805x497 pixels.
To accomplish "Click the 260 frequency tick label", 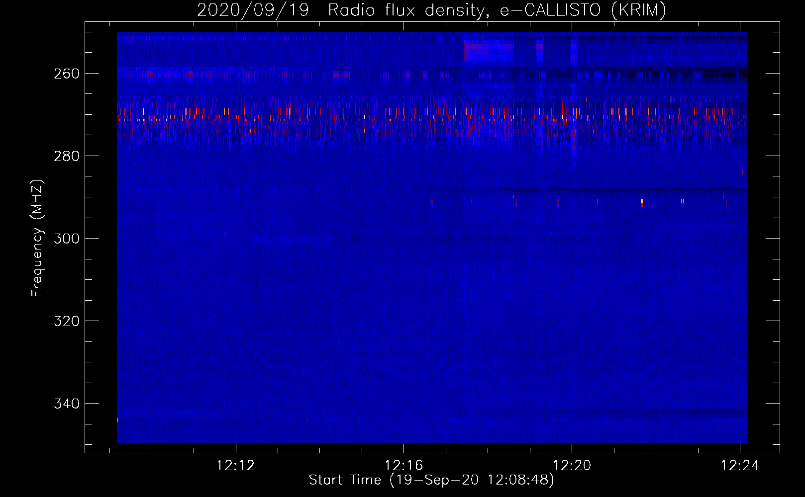I will coord(67,74).
